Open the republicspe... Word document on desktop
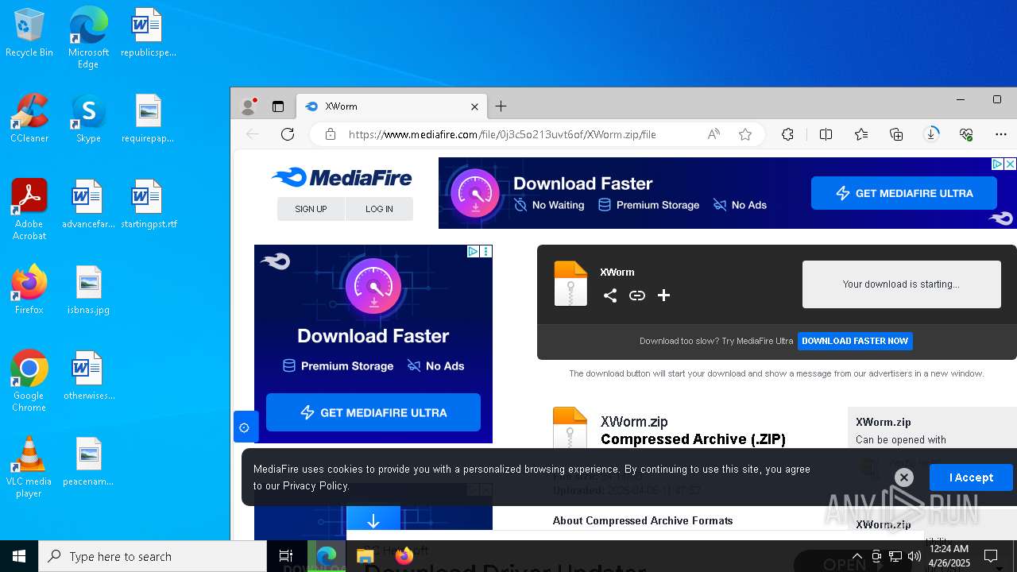Viewport: 1017px width, 572px height. [x=148, y=33]
